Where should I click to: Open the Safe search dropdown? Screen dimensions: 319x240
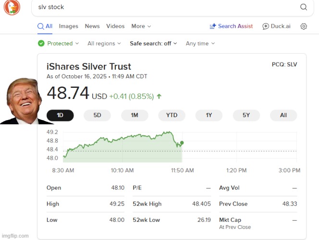153,43
